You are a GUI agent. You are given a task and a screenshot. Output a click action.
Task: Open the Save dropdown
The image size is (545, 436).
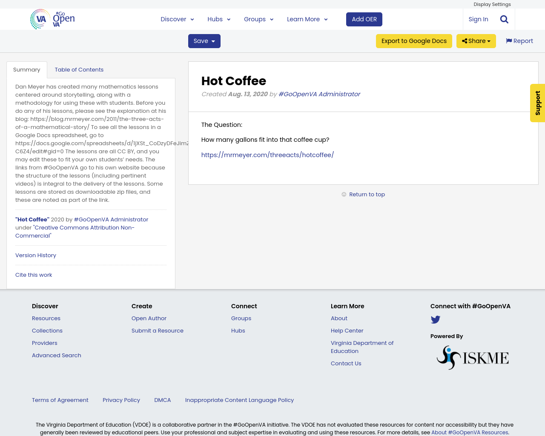(204, 40)
